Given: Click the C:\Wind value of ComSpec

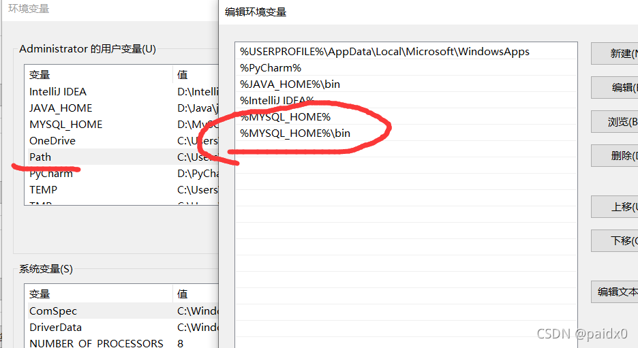Looking at the screenshot, I should [198, 311].
